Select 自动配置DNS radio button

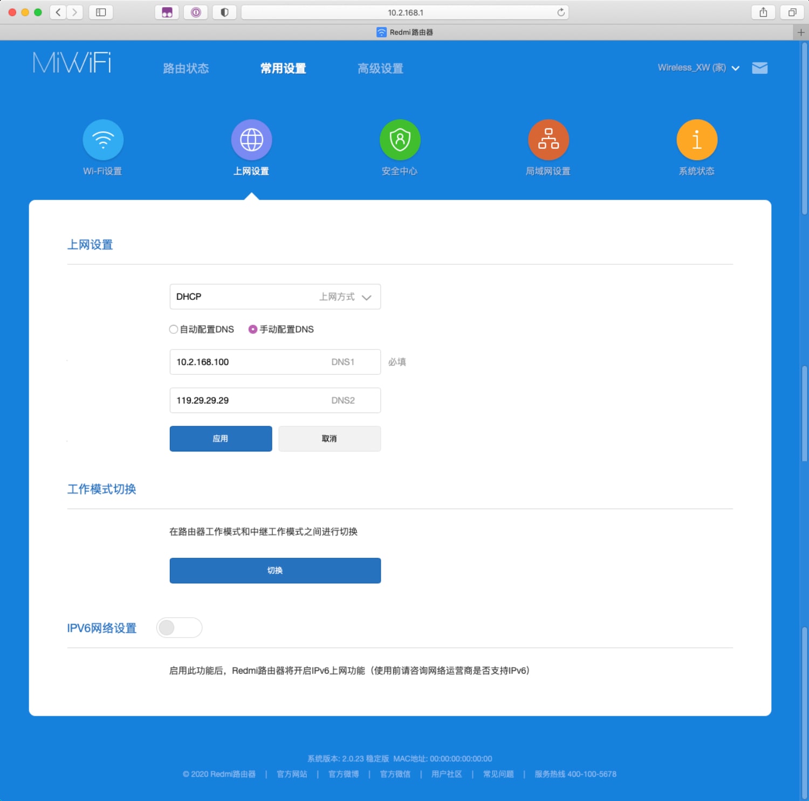pos(174,329)
